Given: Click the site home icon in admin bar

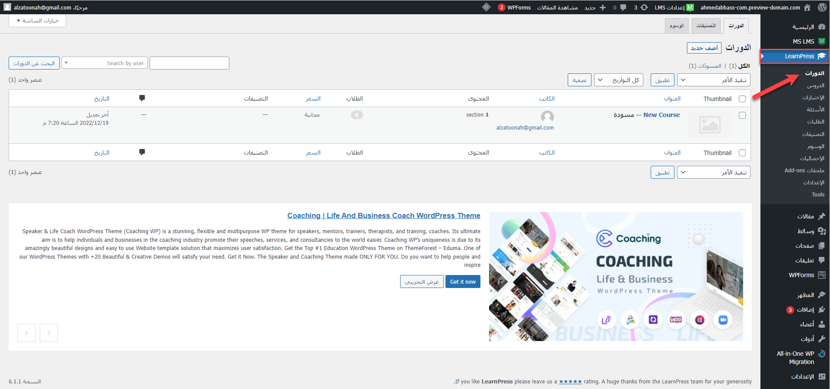Looking at the screenshot, I should tap(807, 7).
